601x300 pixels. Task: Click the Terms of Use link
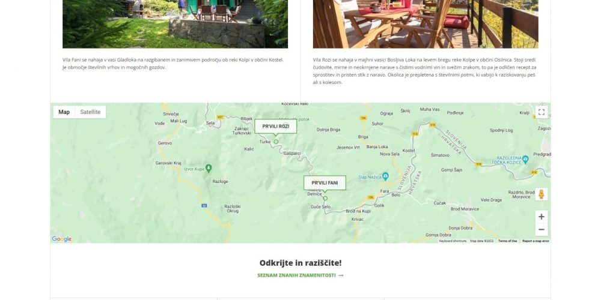coord(507,241)
